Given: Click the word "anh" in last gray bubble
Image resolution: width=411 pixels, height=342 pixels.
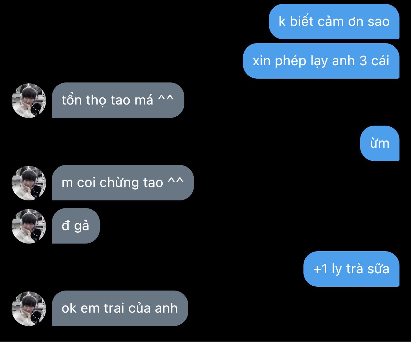Looking at the screenshot, I should tap(166, 308).
